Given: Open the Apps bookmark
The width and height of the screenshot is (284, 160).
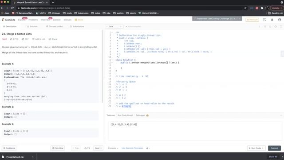Looking at the screenshot, I should click(5, 13).
